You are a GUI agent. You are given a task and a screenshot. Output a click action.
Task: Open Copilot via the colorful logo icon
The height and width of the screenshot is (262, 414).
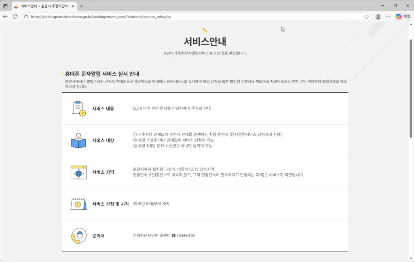tap(398, 17)
